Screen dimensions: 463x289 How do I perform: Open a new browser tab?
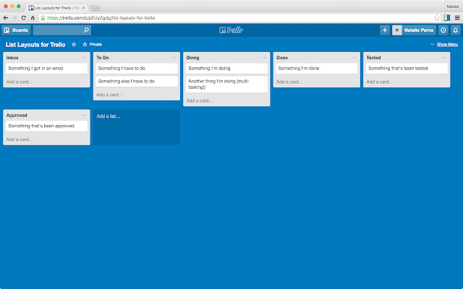[95, 8]
